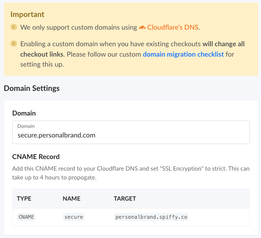Click the CNAME Record heading
The height and width of the screenshot is (238, 261).
coord(36,157)
